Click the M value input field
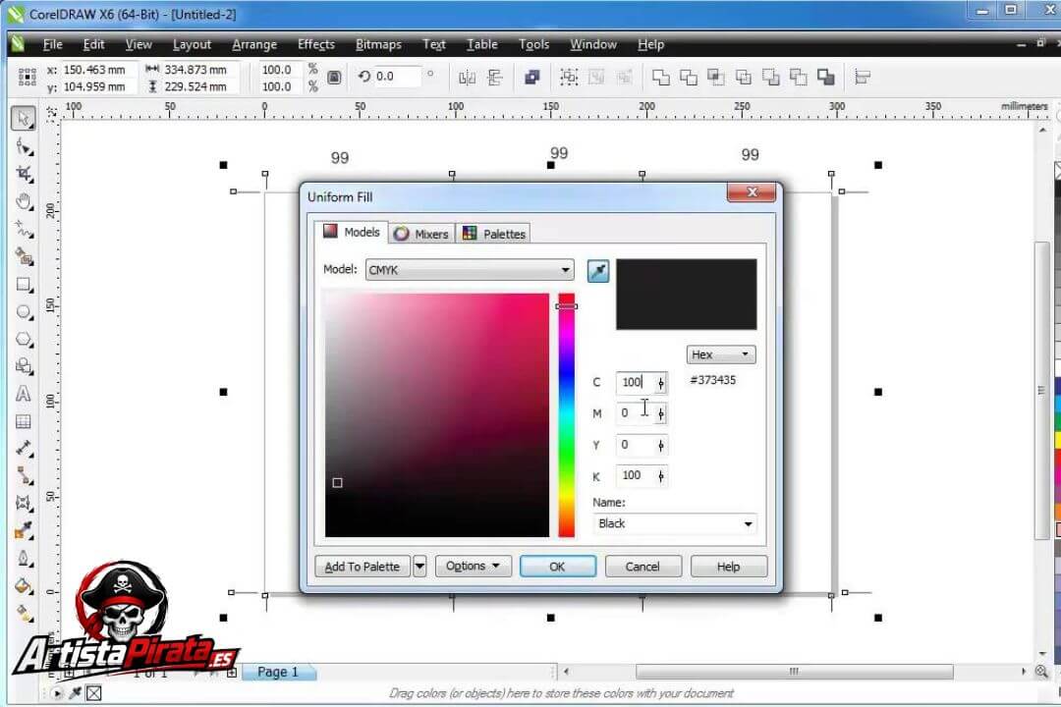Screen dimensions: 1061x707 click(x=635, y=413)
